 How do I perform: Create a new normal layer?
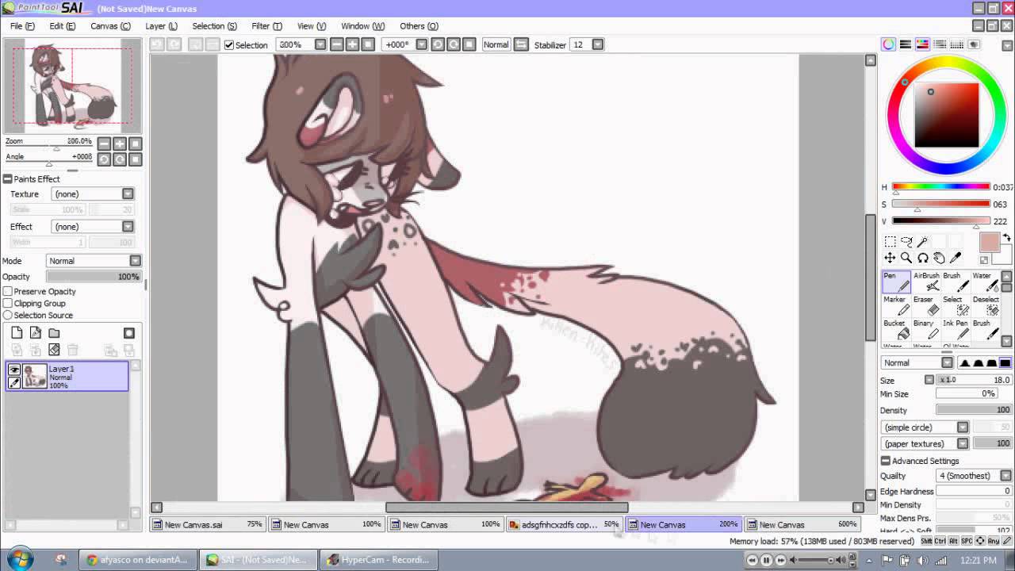pyautogui.click(x=17, y=333)
